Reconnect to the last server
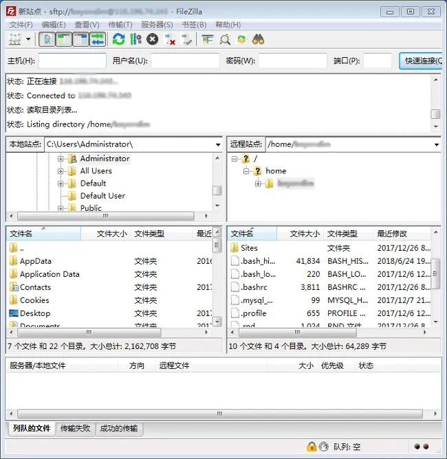Image resolution: width=447 pixels, height=459 pixels. [186, 39]
